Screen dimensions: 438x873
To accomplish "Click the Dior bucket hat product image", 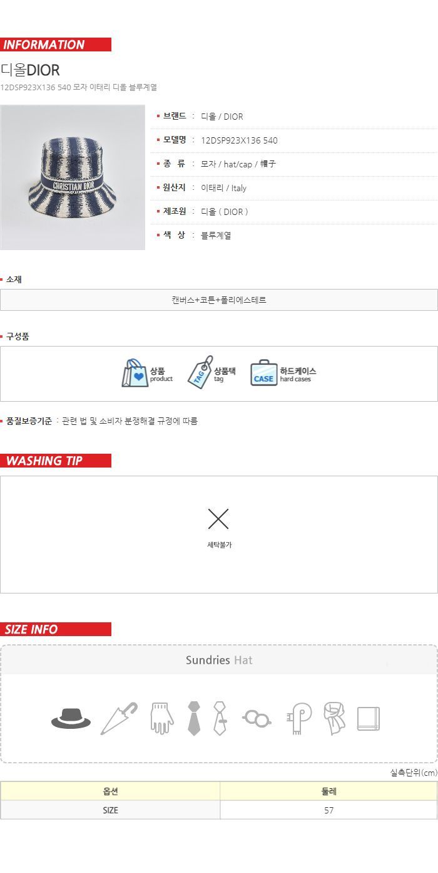I will coord(73,177).
